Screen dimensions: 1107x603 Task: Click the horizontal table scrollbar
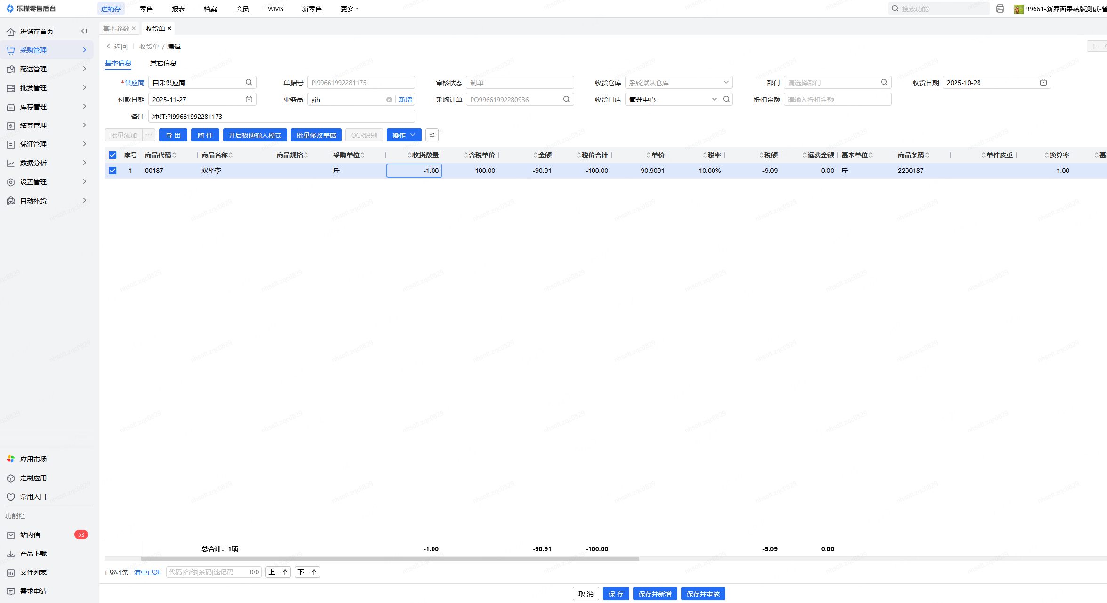390,559
